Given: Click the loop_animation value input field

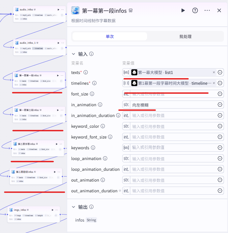Looking at the screenshot, I should [x=173, y=158].
